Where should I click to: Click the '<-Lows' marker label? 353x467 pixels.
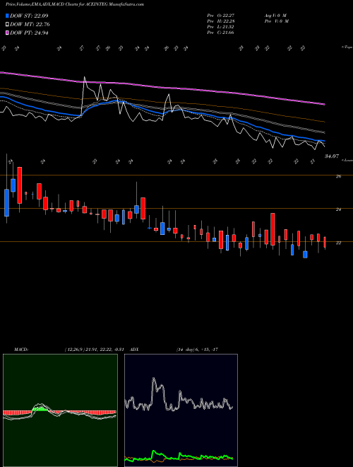(x=347, y=160)
